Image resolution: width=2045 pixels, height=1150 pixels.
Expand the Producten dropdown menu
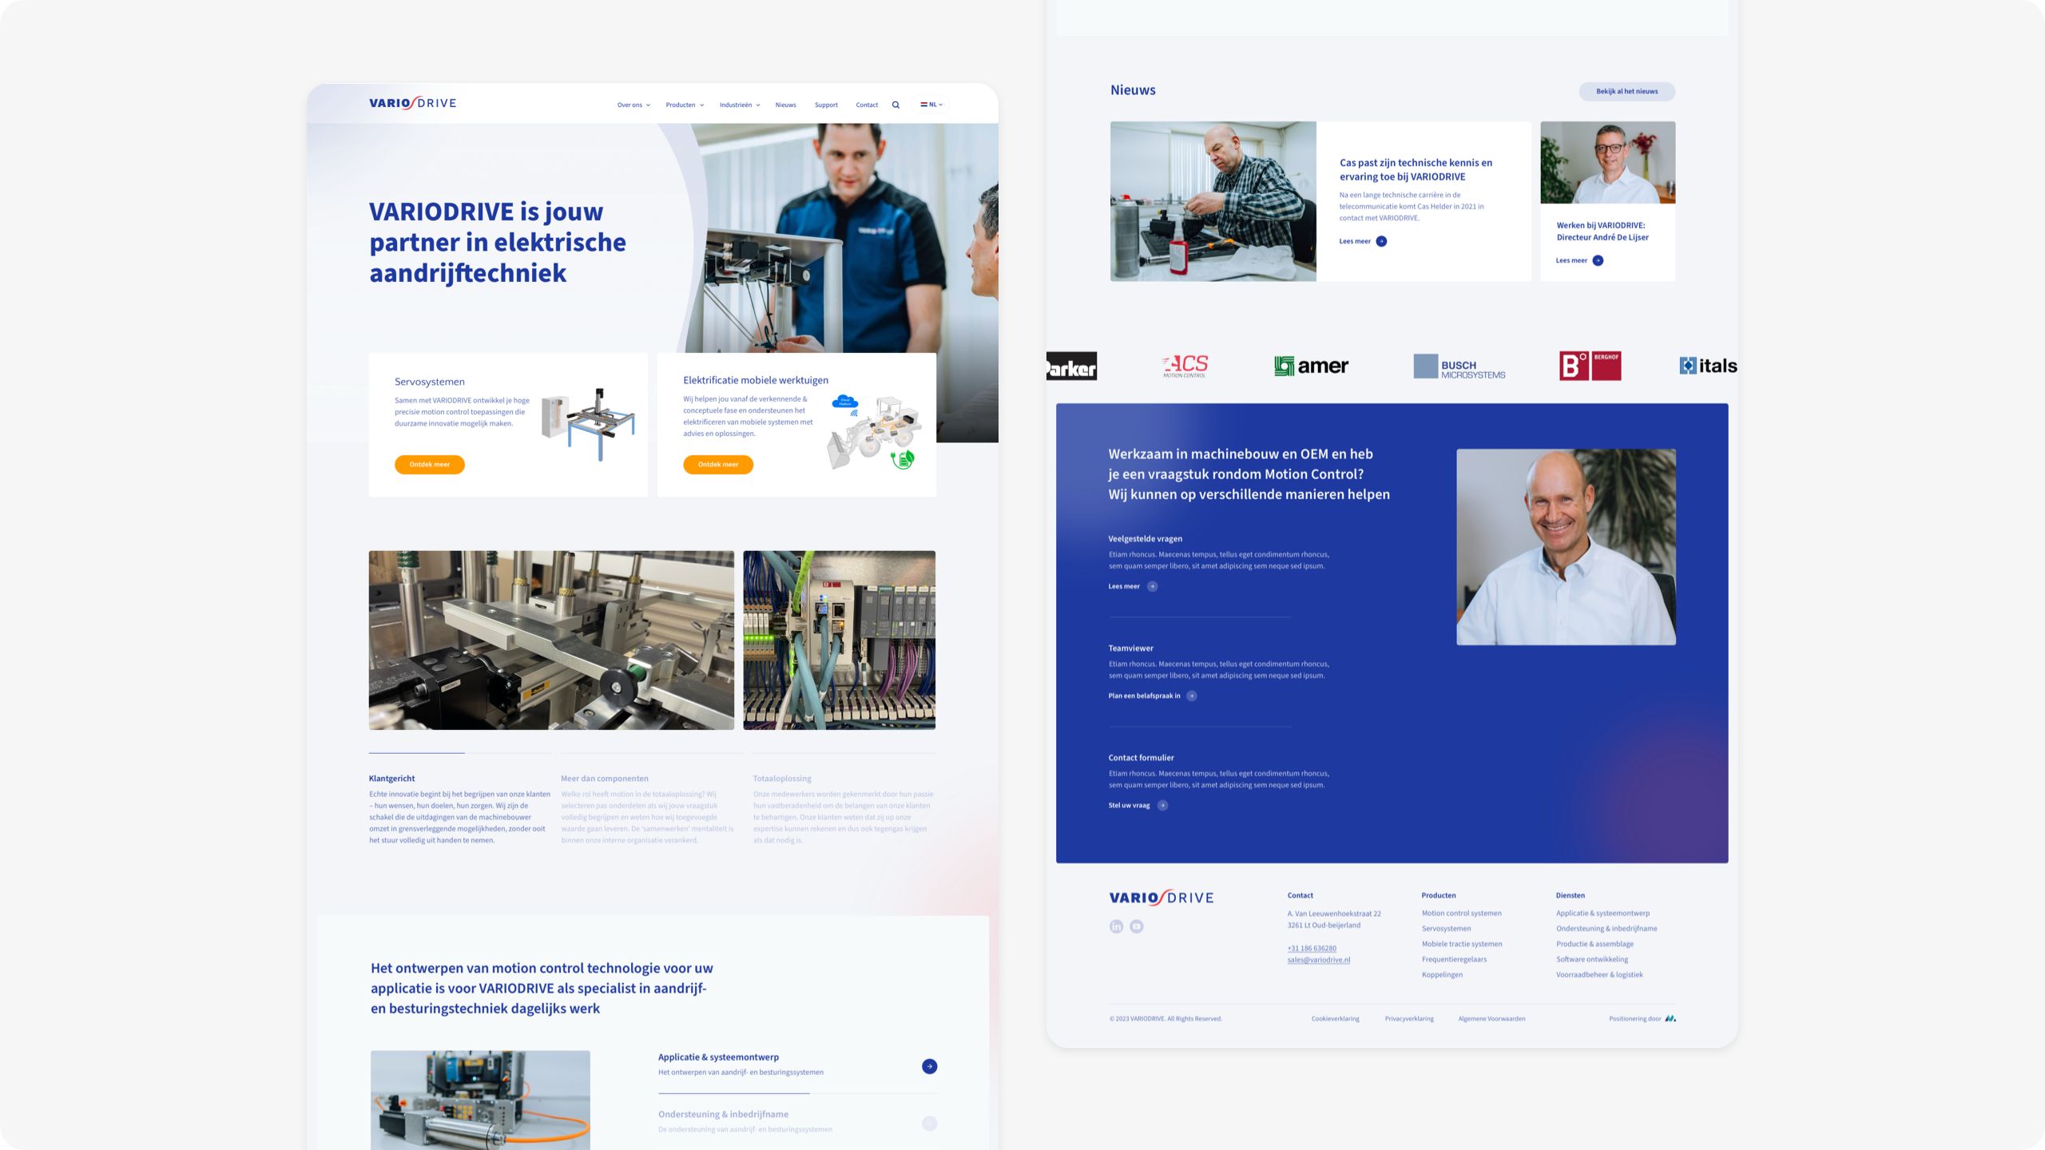pos(685,105)
